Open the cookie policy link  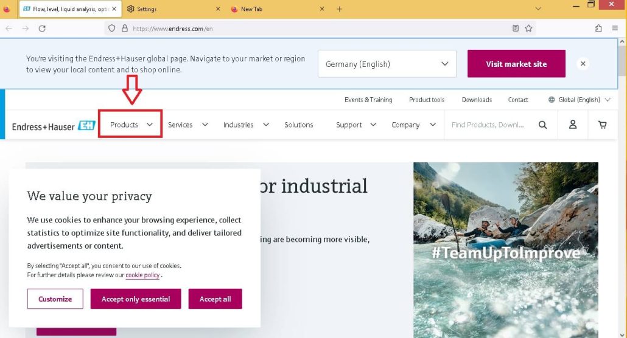point(143,275)
